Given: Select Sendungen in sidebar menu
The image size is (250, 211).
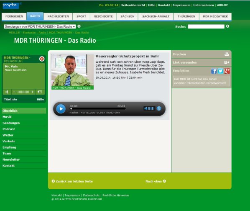Looking at the screenshot, I should point(24,123).
